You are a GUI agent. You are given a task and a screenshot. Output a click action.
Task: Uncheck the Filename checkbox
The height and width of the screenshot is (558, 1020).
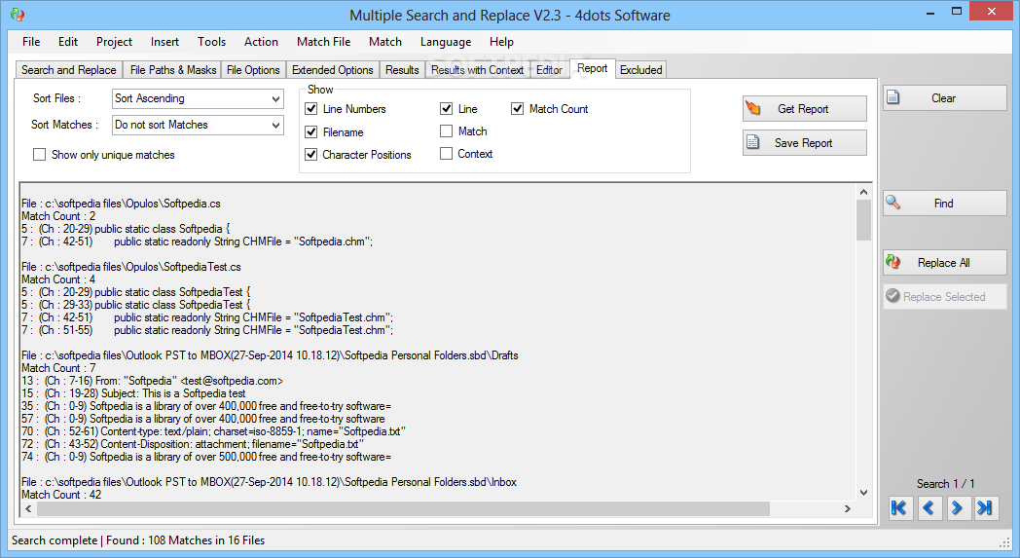(x=310, y=131)
